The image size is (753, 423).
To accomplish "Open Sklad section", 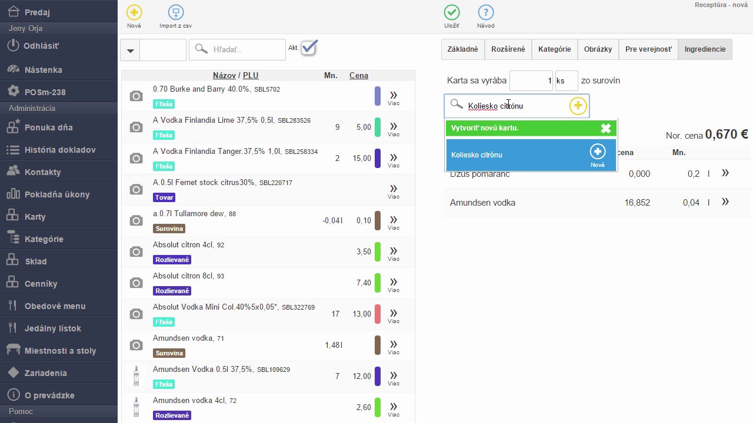I will [59, 261].
